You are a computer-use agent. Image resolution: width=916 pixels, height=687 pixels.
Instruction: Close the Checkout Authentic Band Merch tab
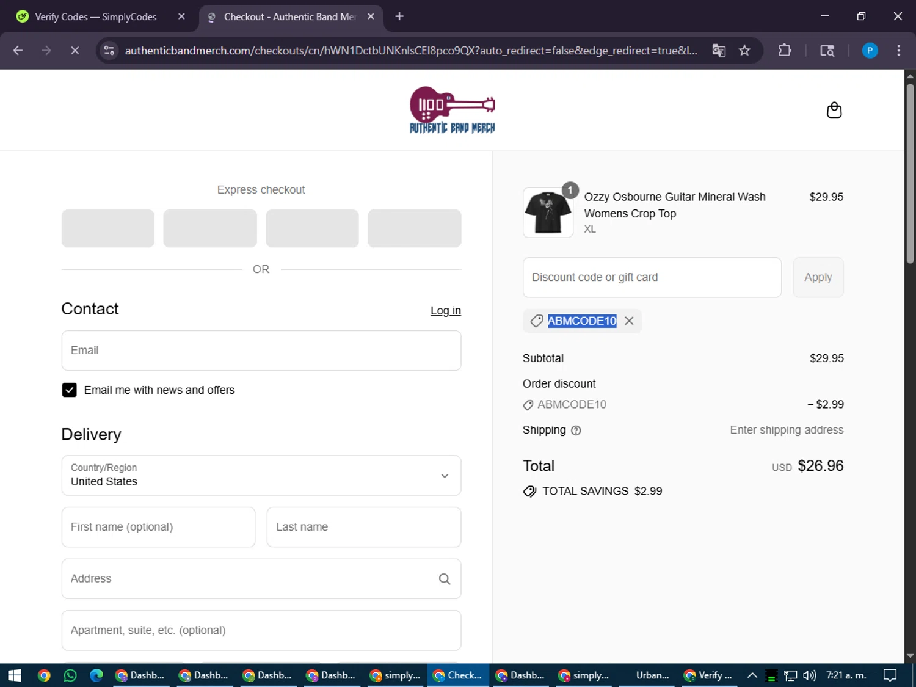point(371,16)
